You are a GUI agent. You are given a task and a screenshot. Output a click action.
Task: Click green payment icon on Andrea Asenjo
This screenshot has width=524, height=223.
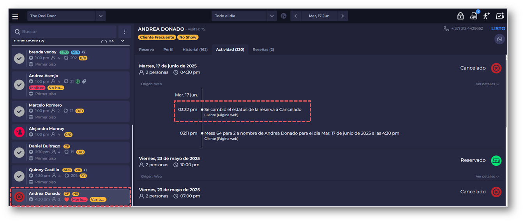(x=78, y=81)
